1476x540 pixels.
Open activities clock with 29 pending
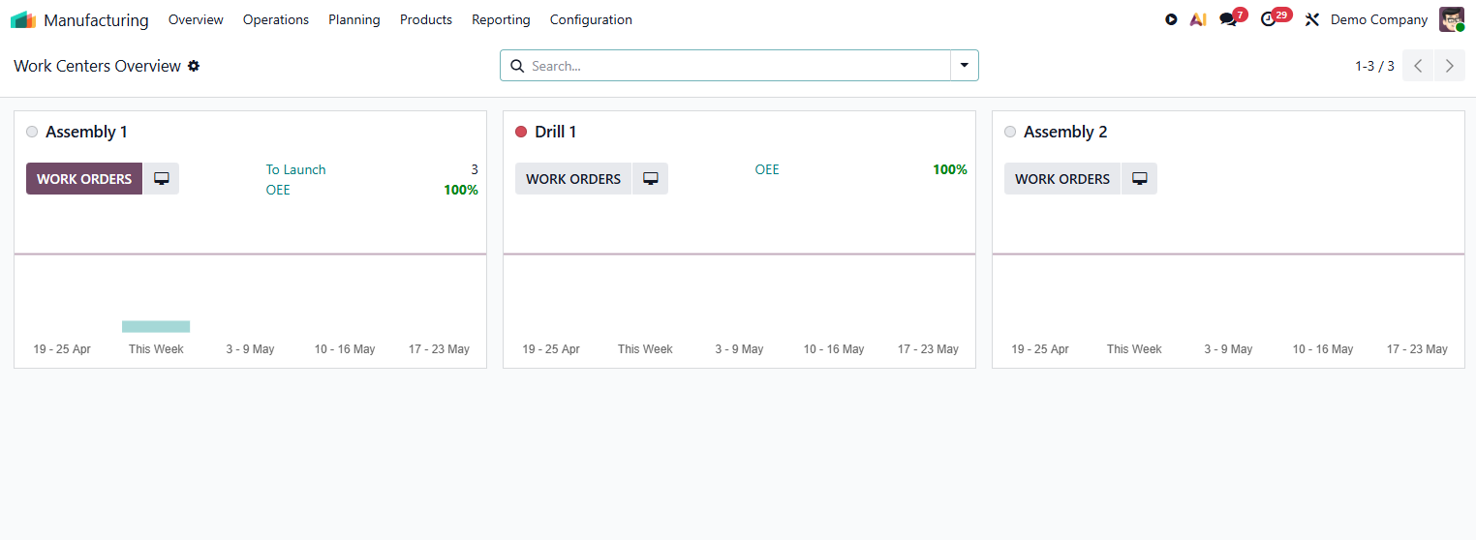tap(1276, 18)
